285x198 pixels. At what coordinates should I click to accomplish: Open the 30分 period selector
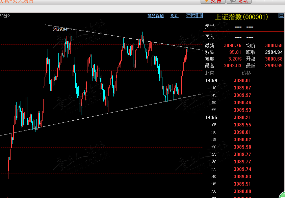5,16
